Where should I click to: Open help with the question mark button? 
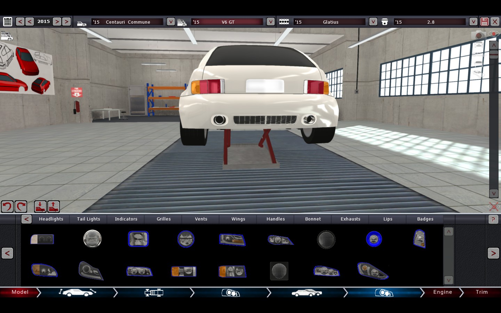point(493,219)
